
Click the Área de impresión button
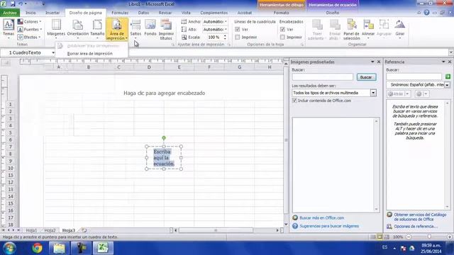tap(117, 29)
